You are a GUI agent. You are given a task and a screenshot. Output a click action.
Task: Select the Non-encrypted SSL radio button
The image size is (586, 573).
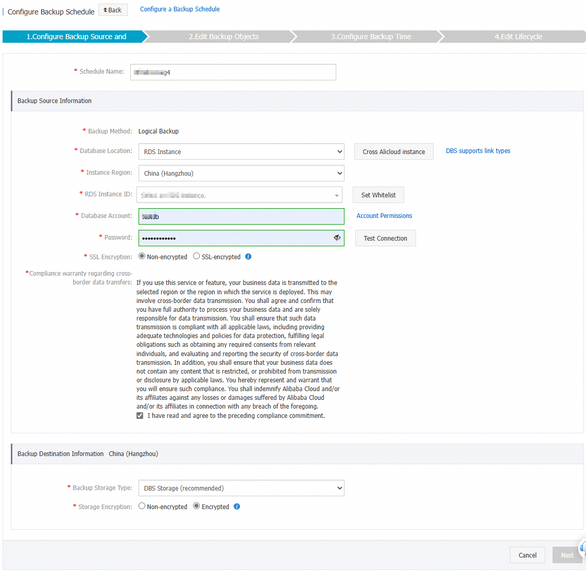pos(142,256)
